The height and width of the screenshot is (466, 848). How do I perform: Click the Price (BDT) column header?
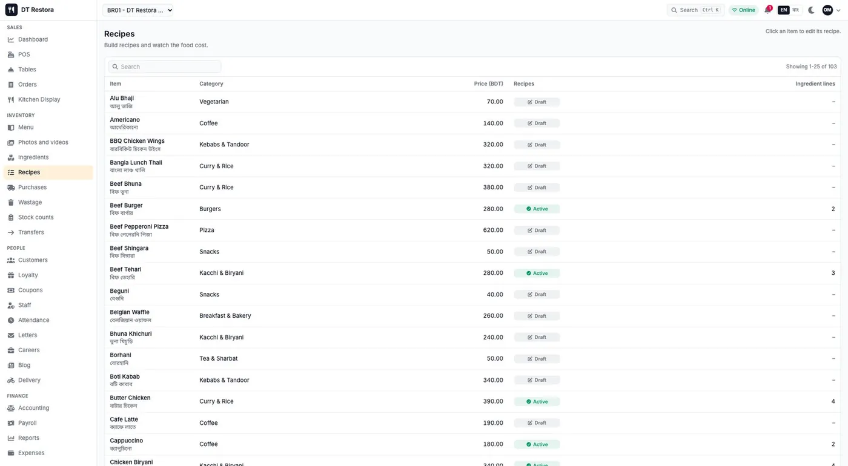click(488, 84)
